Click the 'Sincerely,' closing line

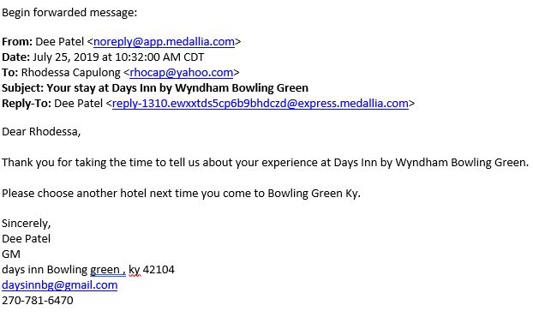pyautogui.click(x=27, y=224)
